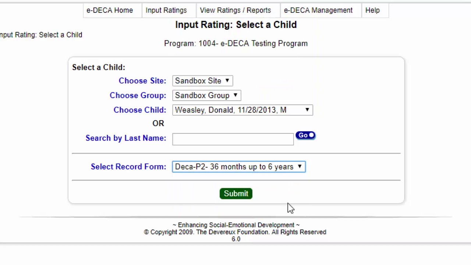This screenshot has height=265, width=471.
Task: Click the green Submit button
Action: tap(236, 194)
